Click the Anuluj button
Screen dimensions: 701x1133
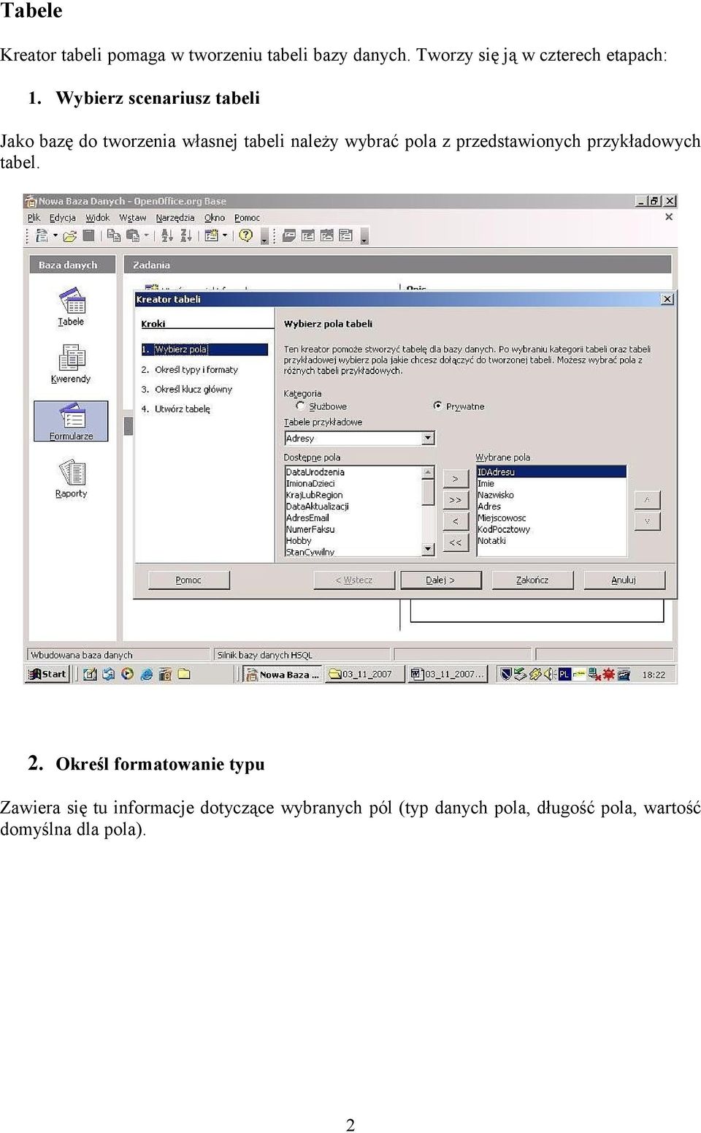pos(624,580)
